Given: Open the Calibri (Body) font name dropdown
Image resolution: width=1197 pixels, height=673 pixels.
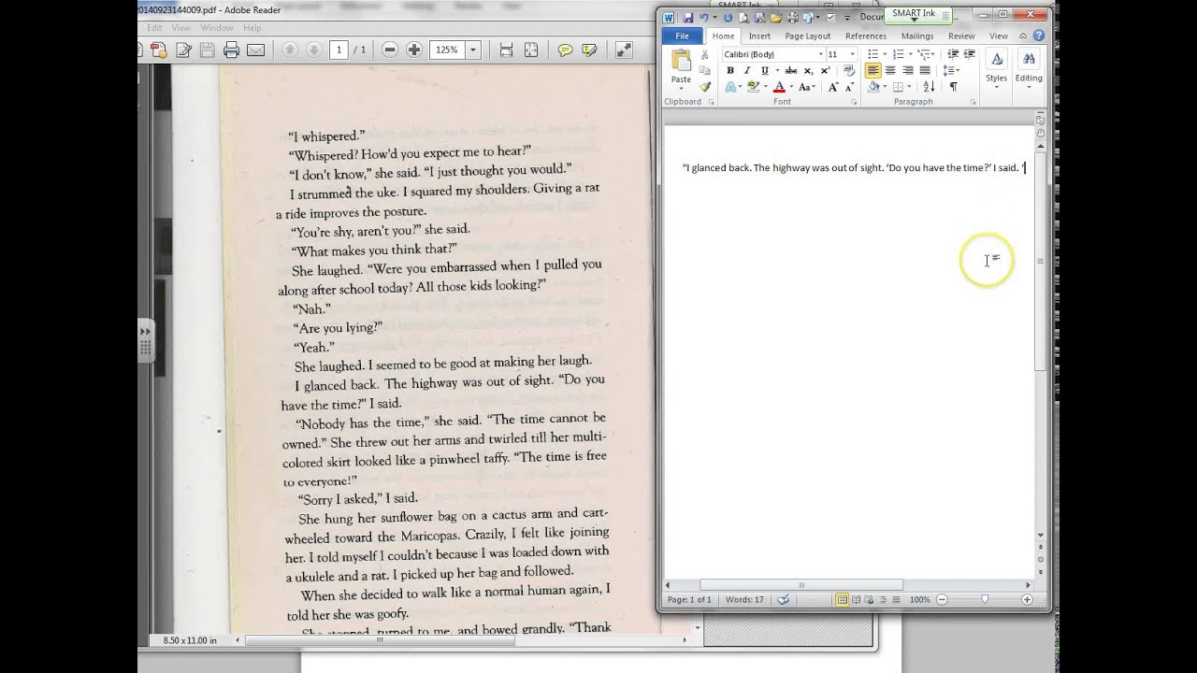Looking at the screenshot, I should tap(820, 54).
